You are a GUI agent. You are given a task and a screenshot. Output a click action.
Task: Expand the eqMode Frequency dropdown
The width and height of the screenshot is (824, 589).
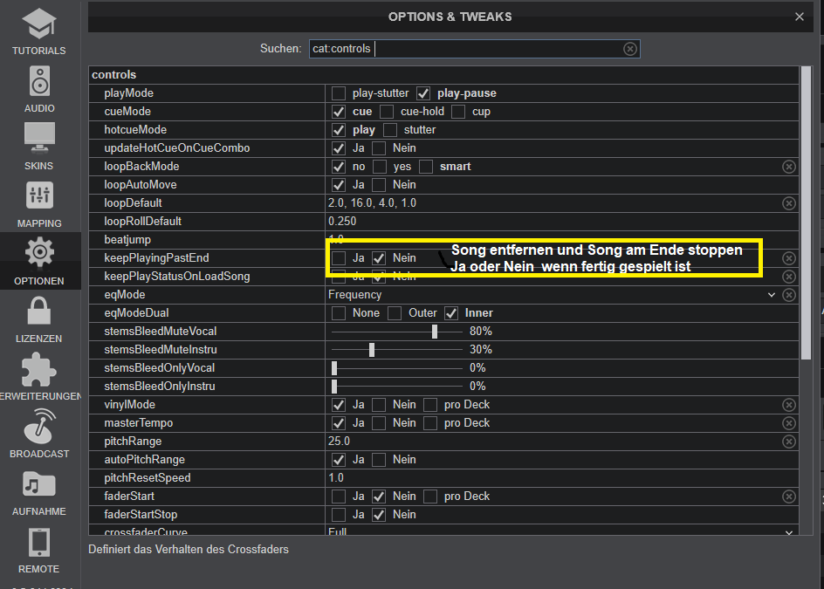point(771,295)
